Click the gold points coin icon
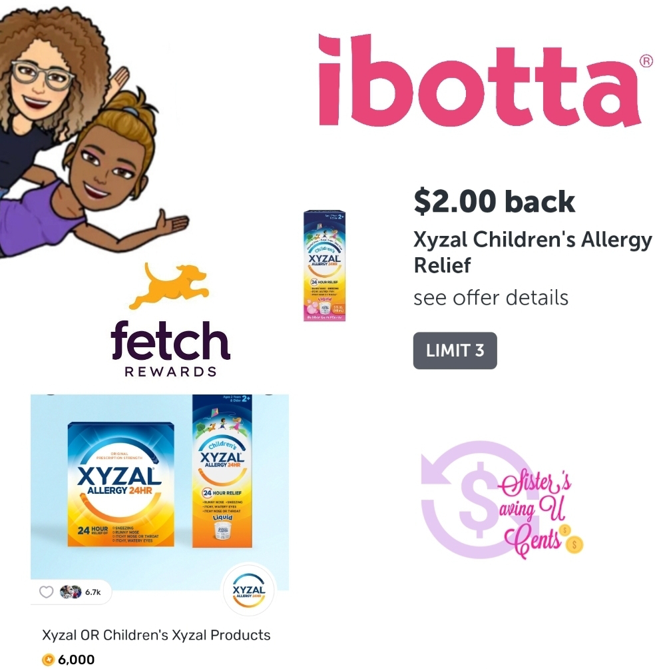655x669 pixels. click(49, 660)
